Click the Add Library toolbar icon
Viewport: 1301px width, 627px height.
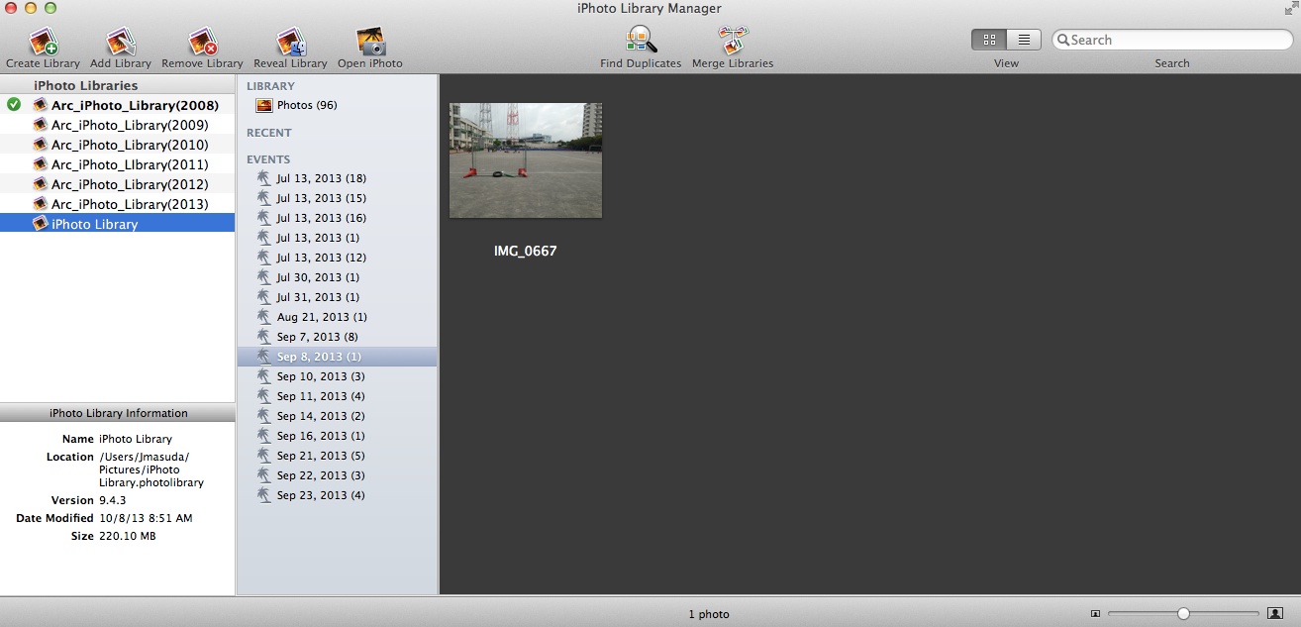[121, 42]
